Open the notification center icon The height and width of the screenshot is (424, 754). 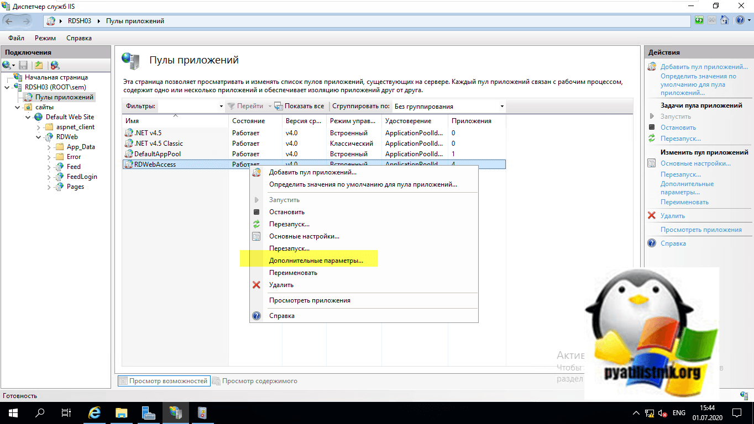[738, 412]
